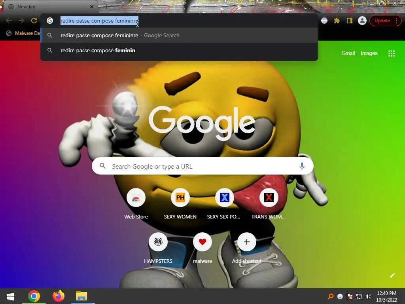Open the Windows Start menu
This screenshot has height=304, width=405.
[x=10, y=296]
